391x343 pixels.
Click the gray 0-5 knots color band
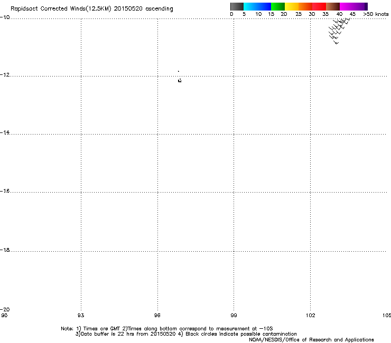[x=237, y=6]
